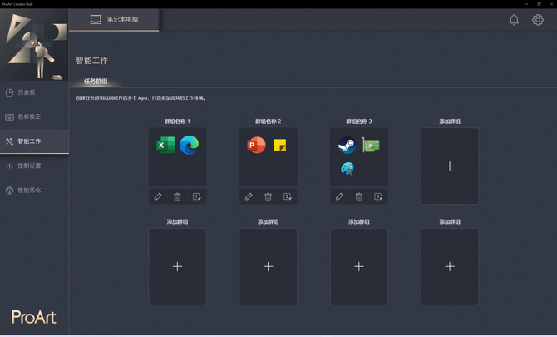Click the Steam icon in group 3

347,146
